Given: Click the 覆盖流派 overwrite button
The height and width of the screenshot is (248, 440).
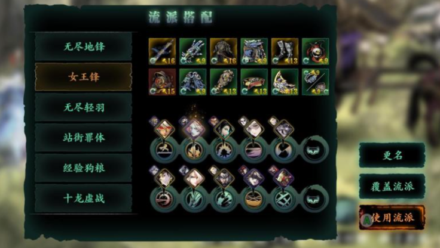Looking at the screenshot, I should point(392,187).
